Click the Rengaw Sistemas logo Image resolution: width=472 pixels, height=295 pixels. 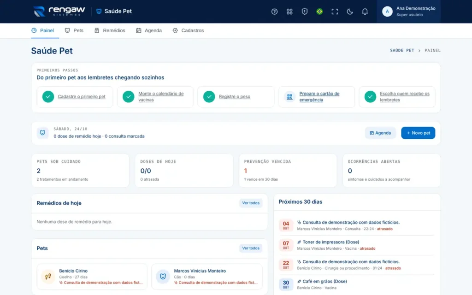pyautogui.click(x=59, y=12)
